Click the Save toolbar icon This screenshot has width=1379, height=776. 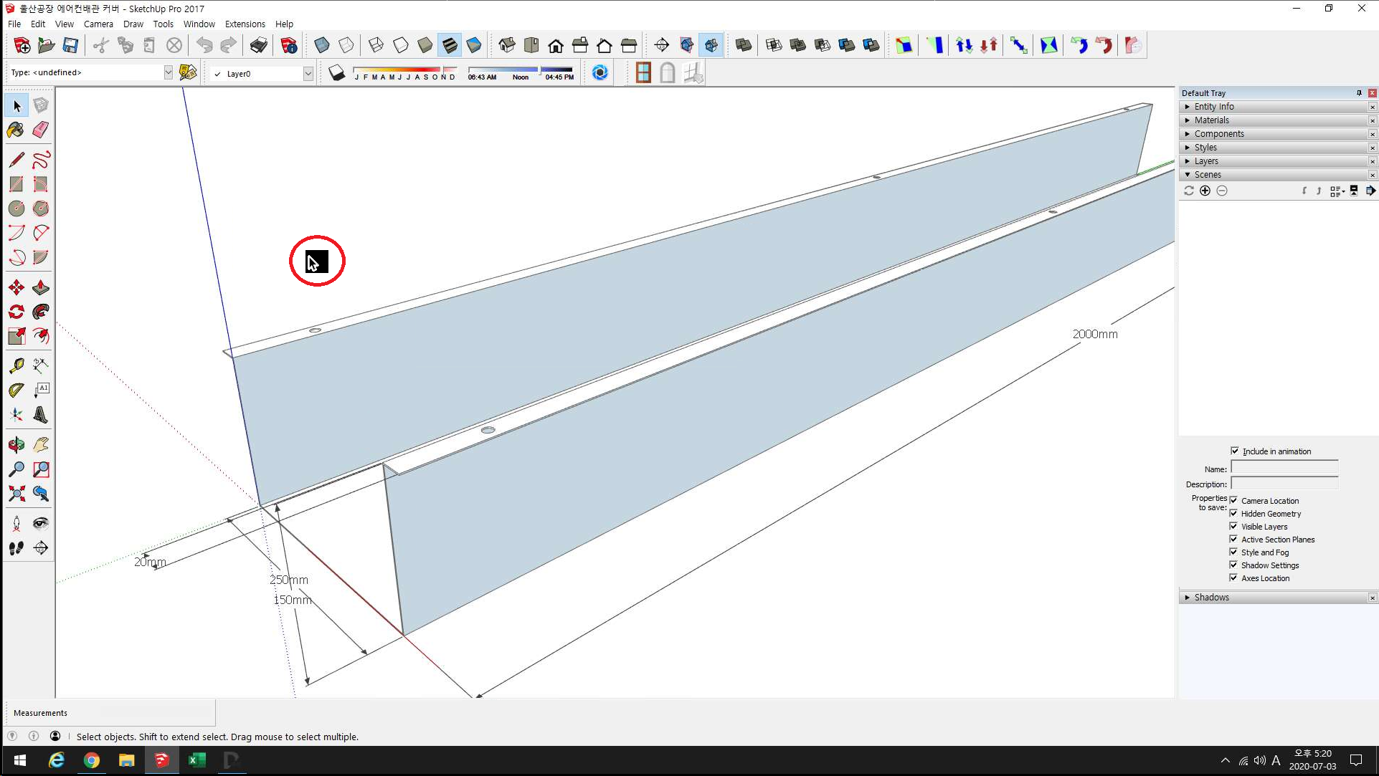70,46
